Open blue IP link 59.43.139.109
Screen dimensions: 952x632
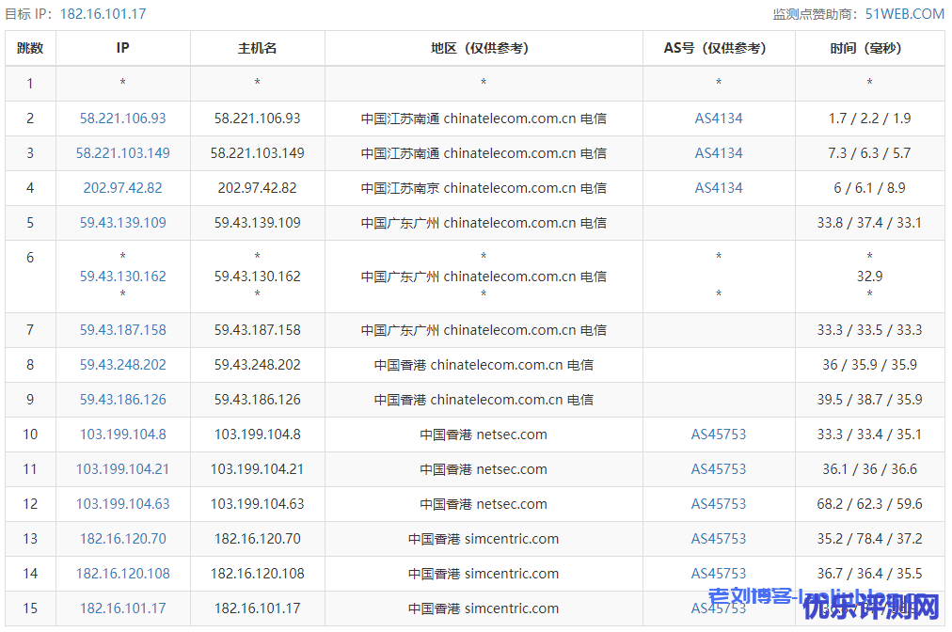(123, 223)
